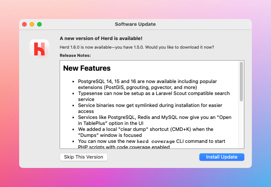Minimize the Software Update window
This screenshot has width=271, height=187.
point(32,24)
